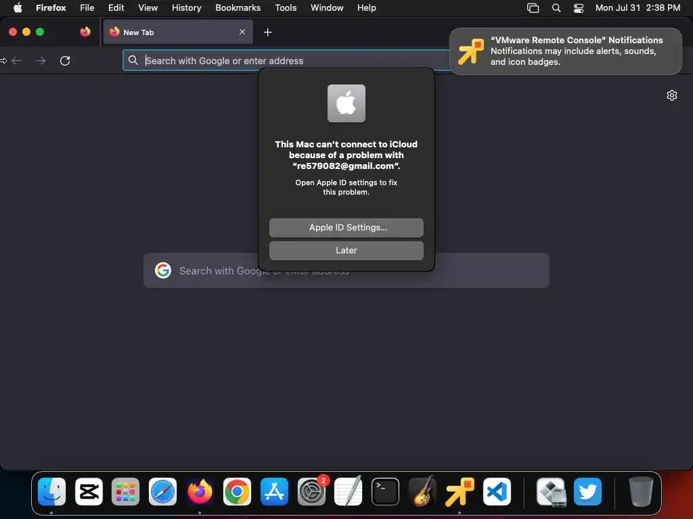Open a new tab with plus button

267,32
